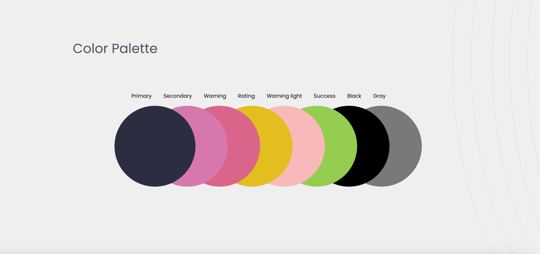
Task: Click the "Color Palette" heading
Action: point(115,48)
